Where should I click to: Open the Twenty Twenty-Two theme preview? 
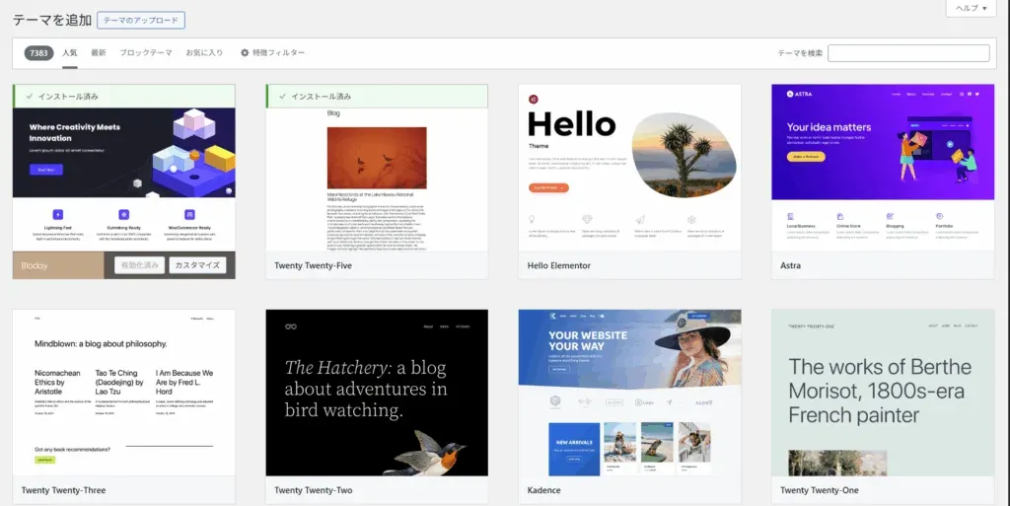pos(377,393)
